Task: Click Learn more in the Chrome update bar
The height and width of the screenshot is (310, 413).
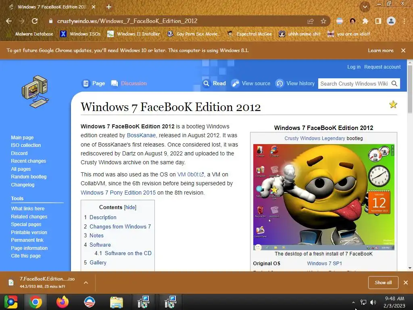Action: [x=381, y=50]
